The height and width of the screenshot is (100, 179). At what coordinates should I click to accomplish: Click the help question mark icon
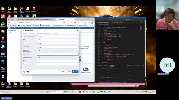point(28,72)
